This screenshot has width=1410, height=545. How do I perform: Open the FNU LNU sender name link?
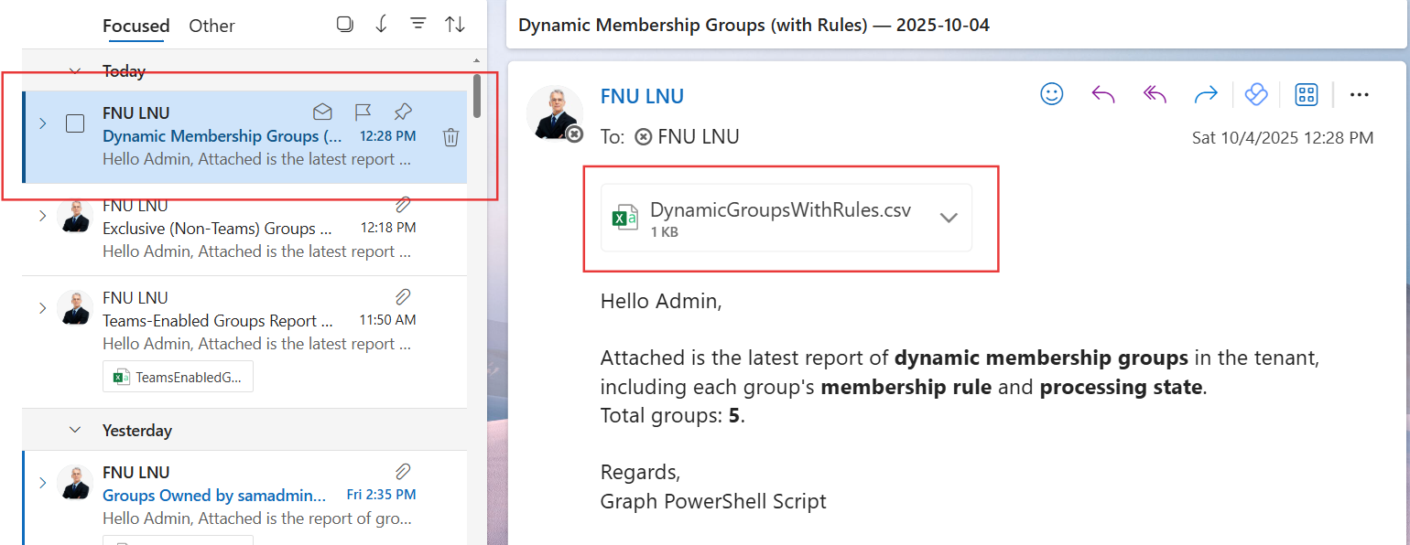point(642,96)
